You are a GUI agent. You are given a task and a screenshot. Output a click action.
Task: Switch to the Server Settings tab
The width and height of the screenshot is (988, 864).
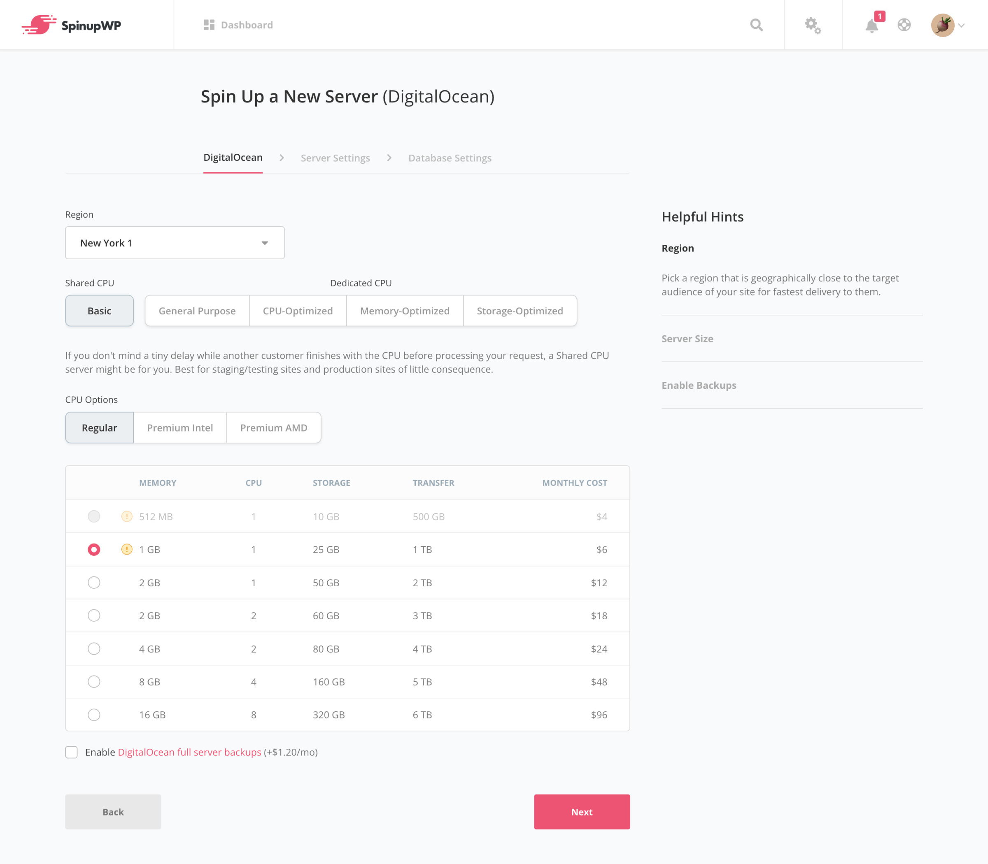[x=335, y=158]
